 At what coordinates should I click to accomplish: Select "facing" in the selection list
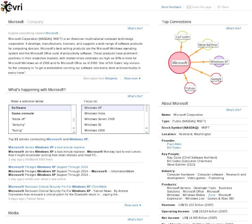point(40,130)
